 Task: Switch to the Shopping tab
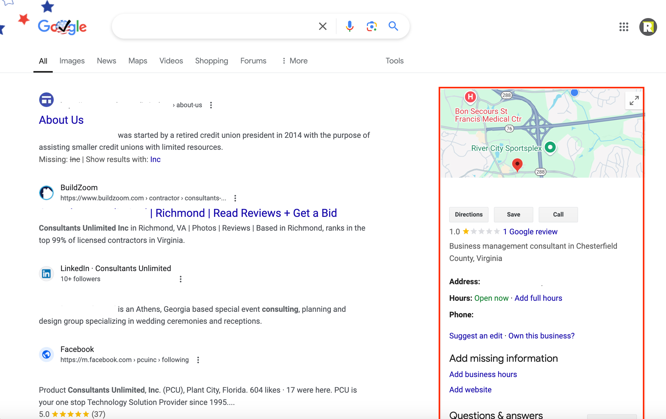(212, 61)
